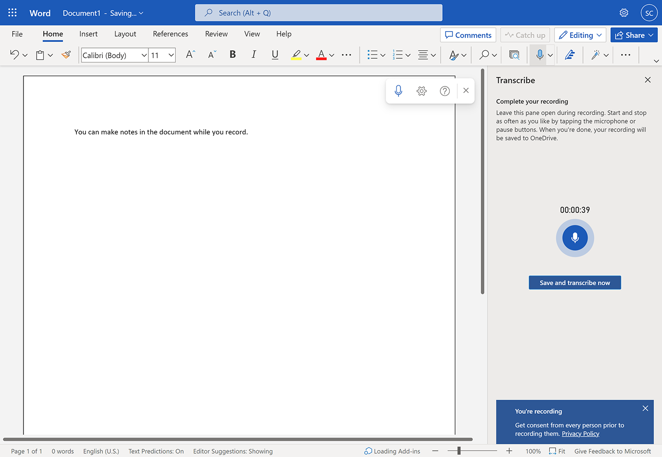The width and height of the screenshot is (662, 457).
Task: Toggle Italic formatting
Action: (x=254, y=55)
